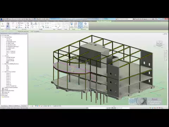Viewport: 169px width, 127px height.
Task: Select the Analytical Model 3D view
Action: (10, 61)
